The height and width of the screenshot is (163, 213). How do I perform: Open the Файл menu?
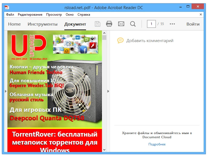(10, 14)
